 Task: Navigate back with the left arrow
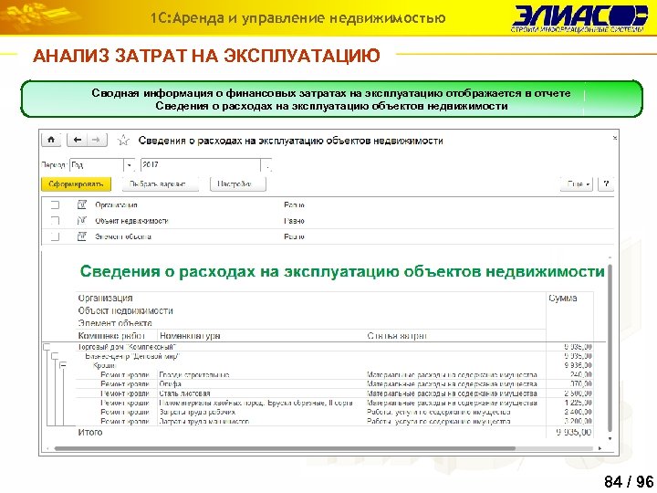77,140
